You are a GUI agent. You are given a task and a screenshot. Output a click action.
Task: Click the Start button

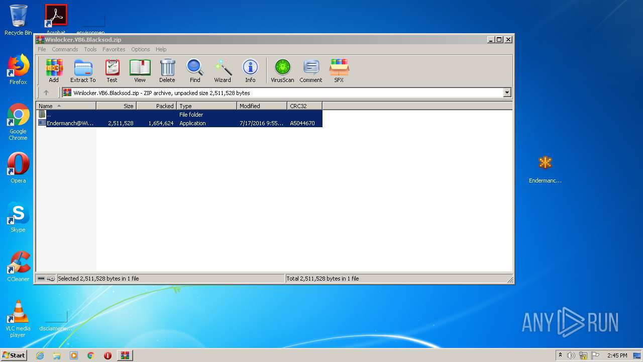coord(14,355)
